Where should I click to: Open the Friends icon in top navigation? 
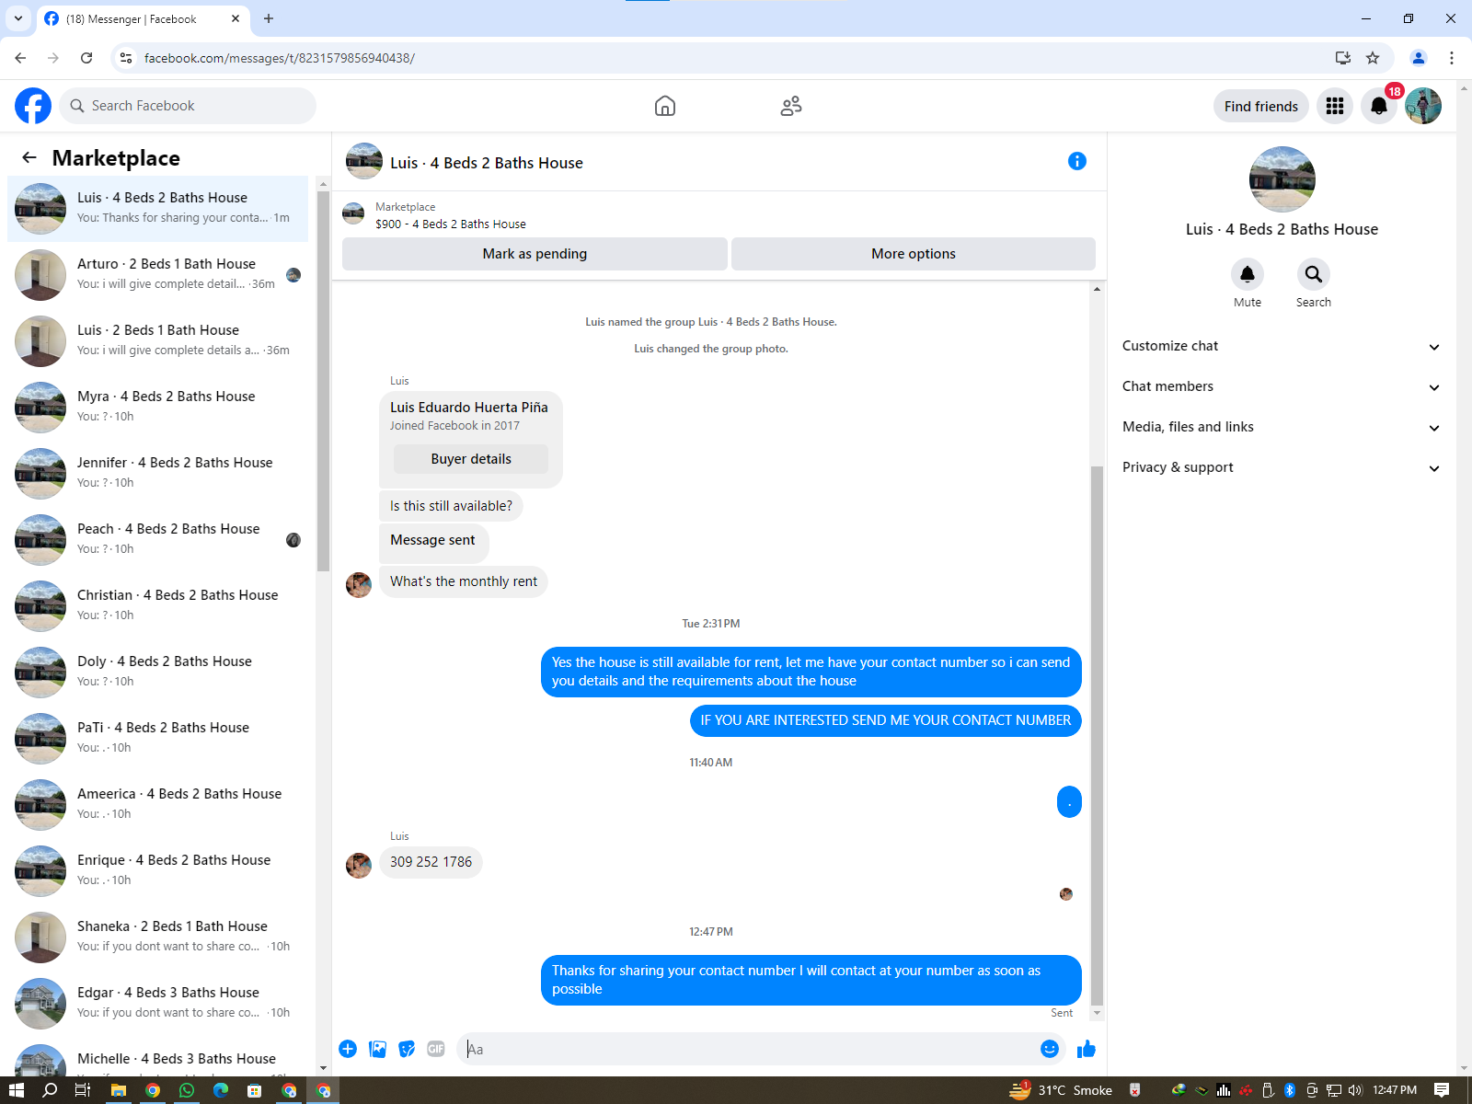(x=791, y=106)
